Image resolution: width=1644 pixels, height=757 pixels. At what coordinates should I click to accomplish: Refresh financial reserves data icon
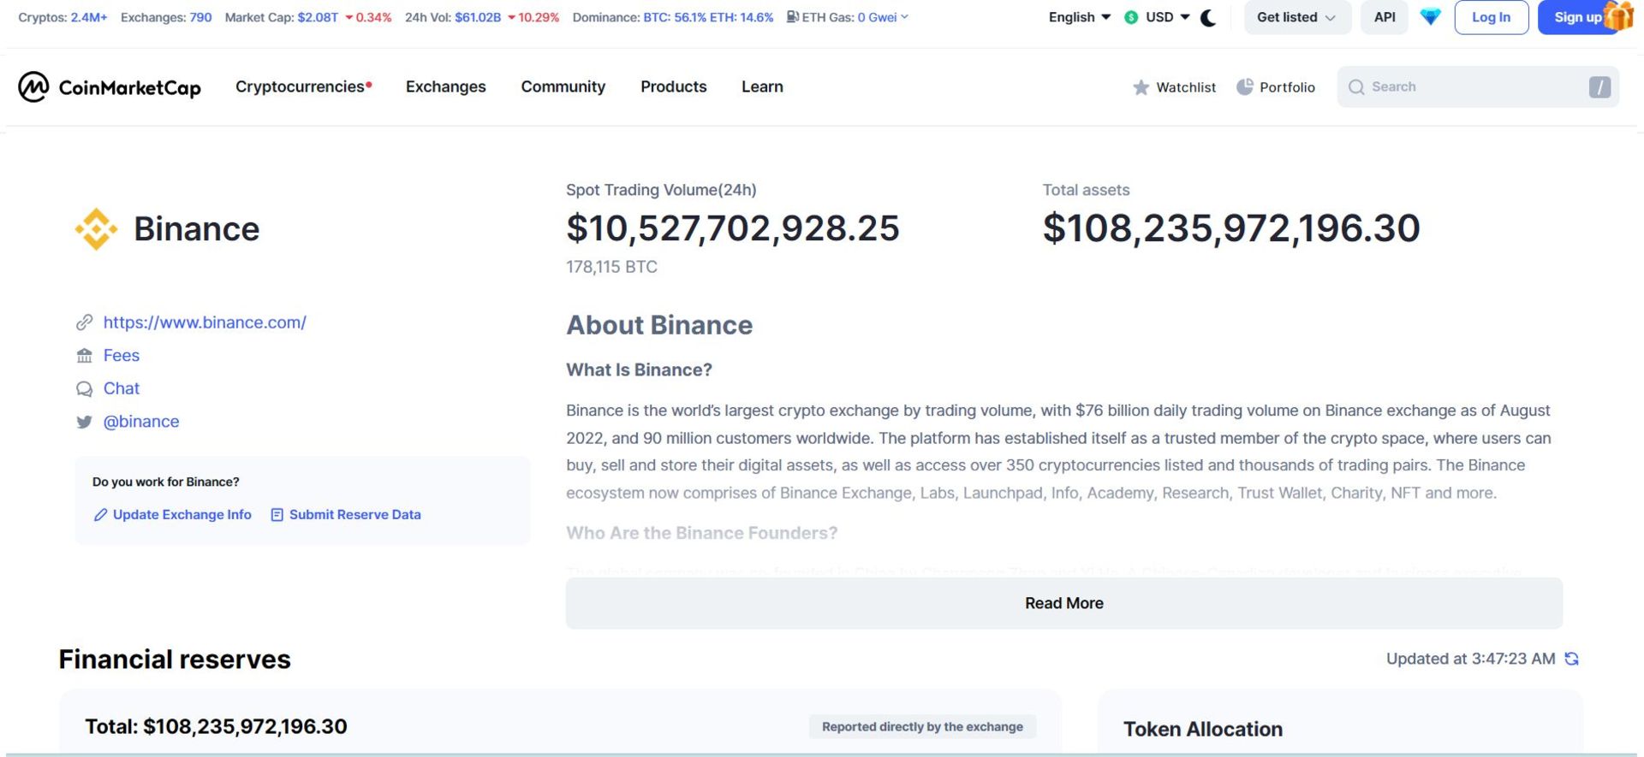click(1571, 659)
